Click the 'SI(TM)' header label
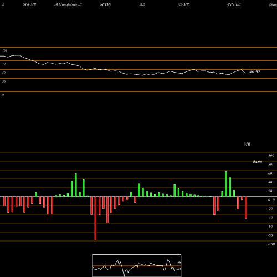The height and width of the screenshot is (277, 277). pos(105,4)
